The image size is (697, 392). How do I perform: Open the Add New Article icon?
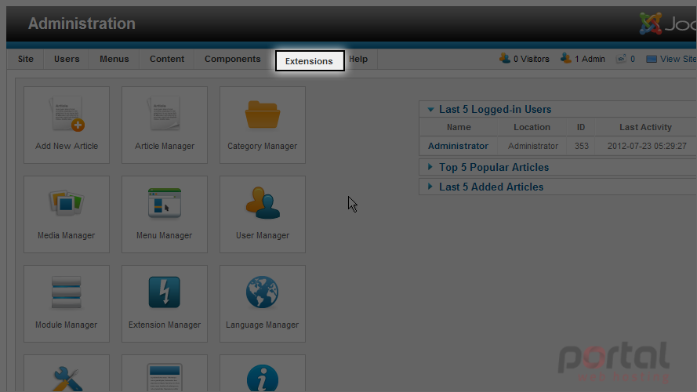[x=67, y=114]
